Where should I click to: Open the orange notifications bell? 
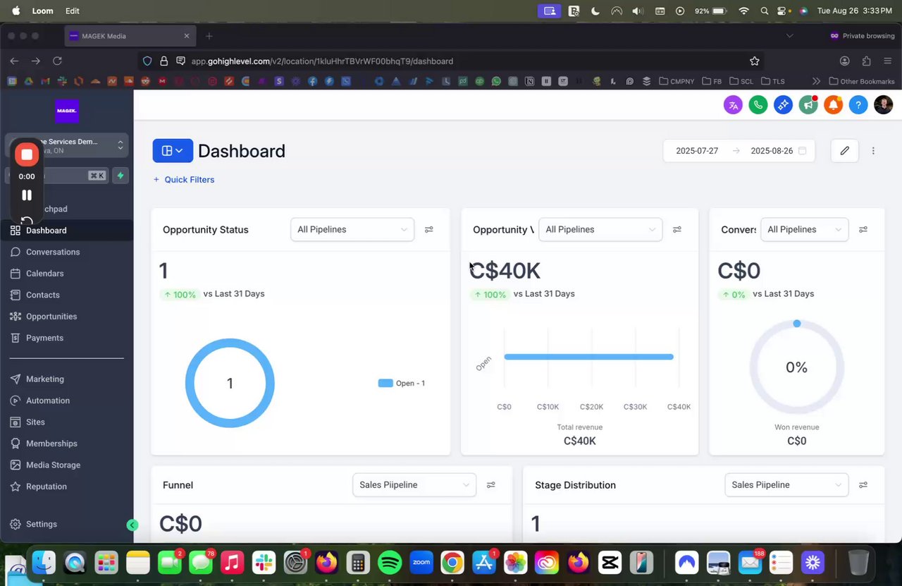pyautogui.click(x=833, y=105)
